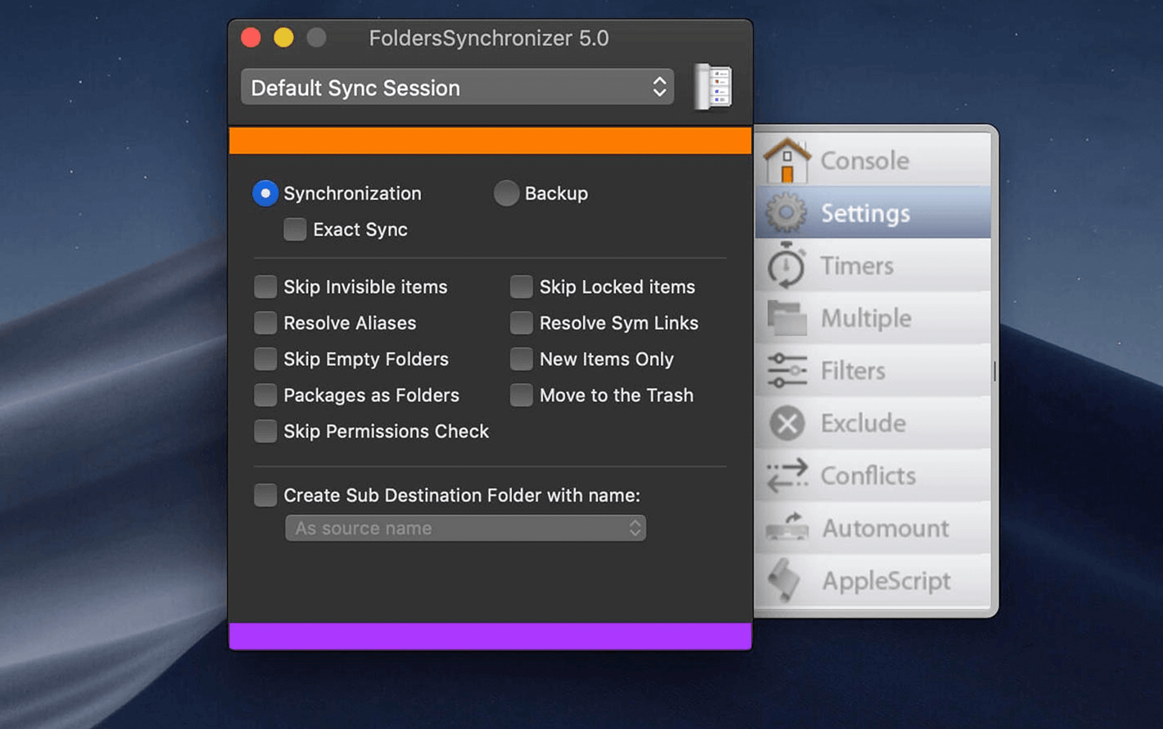Tick Create Sub Destination Folder checkbox
Image resolution: width=1163 pixels, height=729 pixels.
265,495
